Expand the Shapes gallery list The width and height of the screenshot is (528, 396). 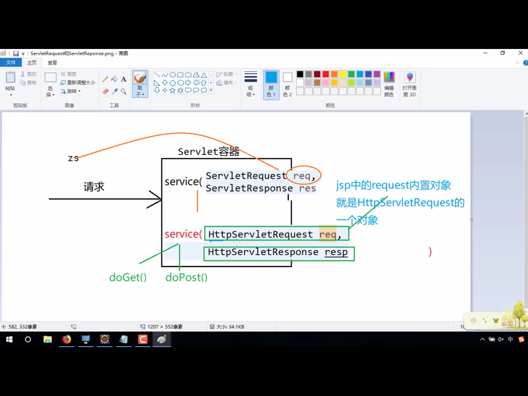[x=211, y=90]
